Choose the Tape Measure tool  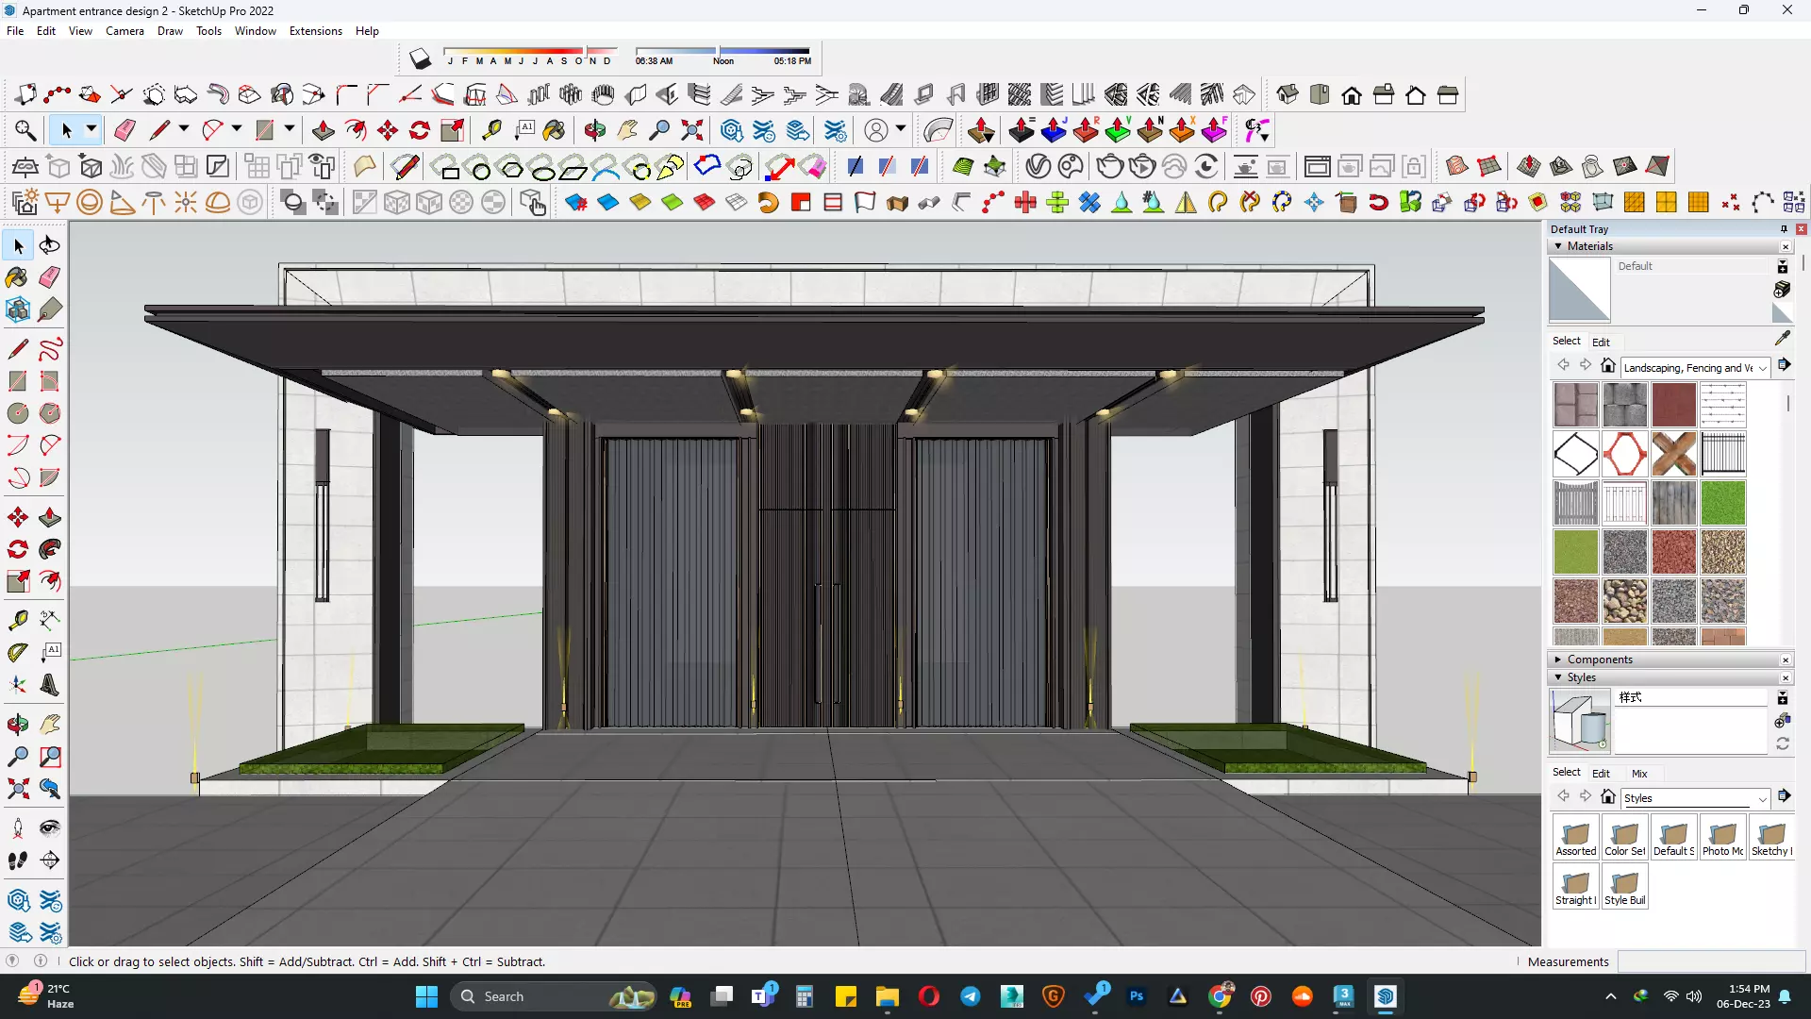pos(18,620)
